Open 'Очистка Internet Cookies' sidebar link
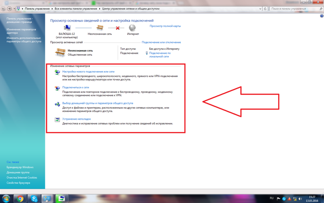 (x=22, y=177)
